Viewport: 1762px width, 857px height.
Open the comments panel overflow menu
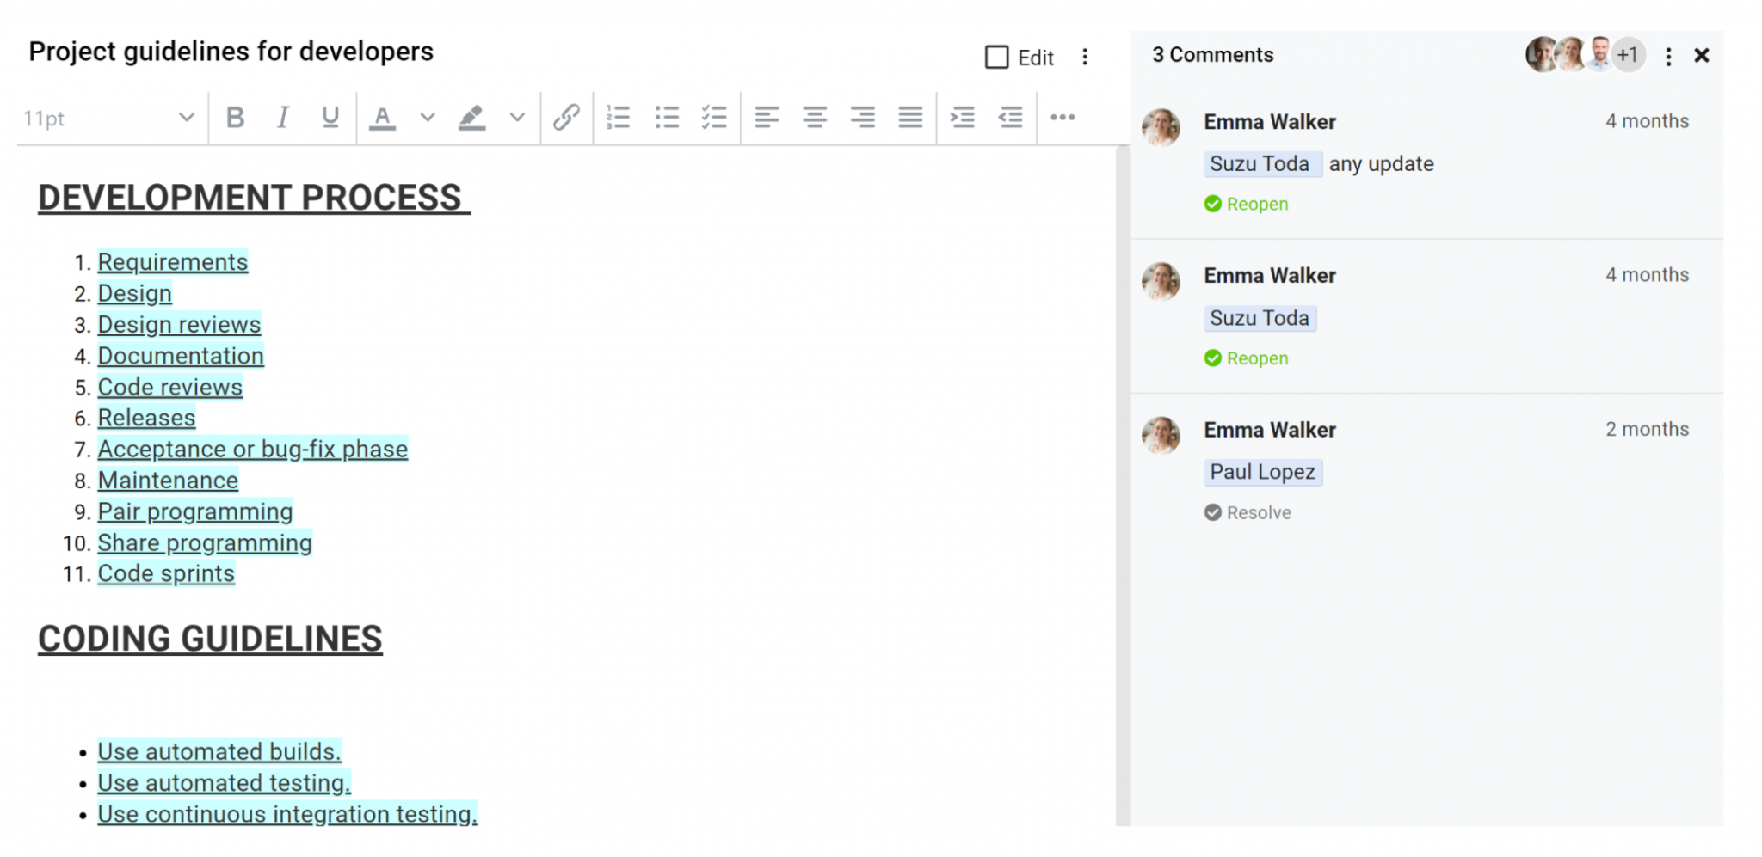tap(1667, 55)
